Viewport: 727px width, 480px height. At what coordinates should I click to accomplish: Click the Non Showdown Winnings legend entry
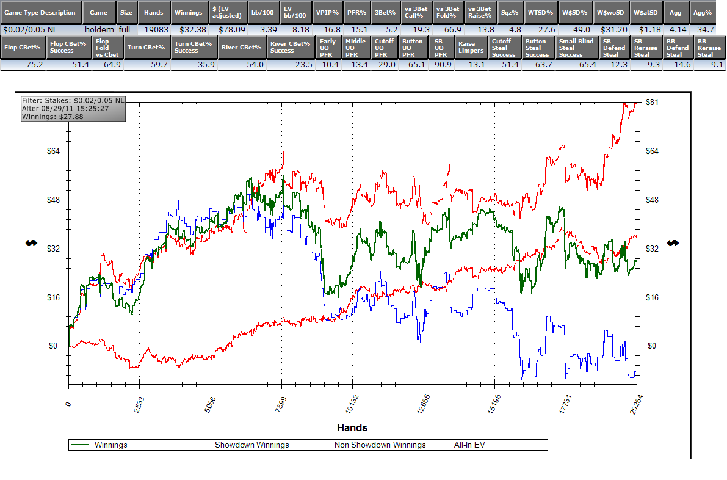380,445
